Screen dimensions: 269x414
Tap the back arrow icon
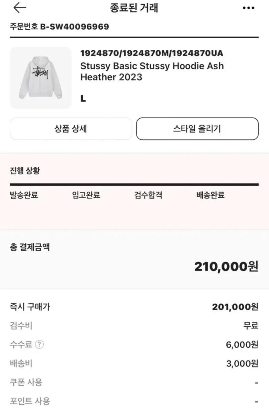tap(20, 8)
